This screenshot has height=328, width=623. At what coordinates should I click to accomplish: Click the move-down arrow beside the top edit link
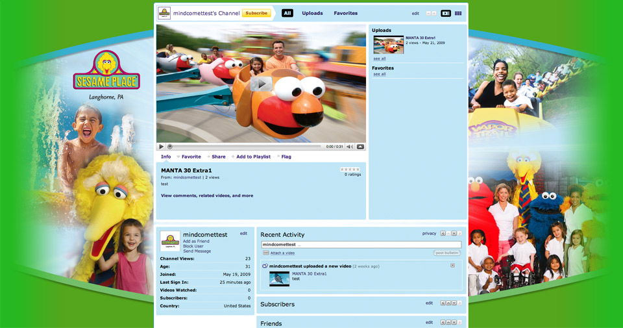pos(434,14)
